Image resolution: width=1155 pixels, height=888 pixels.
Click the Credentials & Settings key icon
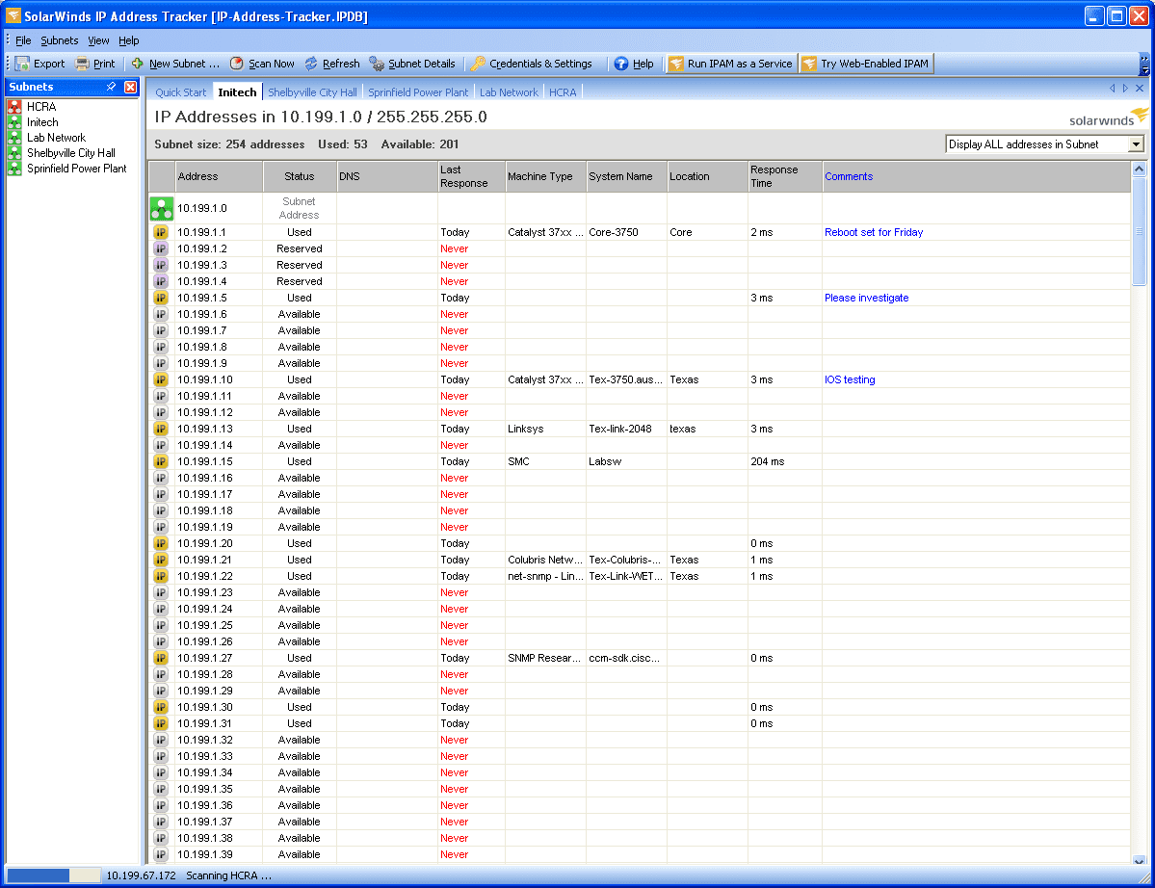[x=478, y=65]
